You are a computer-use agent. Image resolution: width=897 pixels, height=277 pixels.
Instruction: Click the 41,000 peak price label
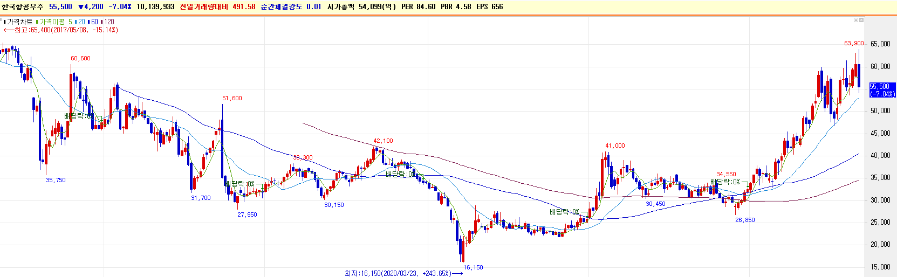point(615,146)
